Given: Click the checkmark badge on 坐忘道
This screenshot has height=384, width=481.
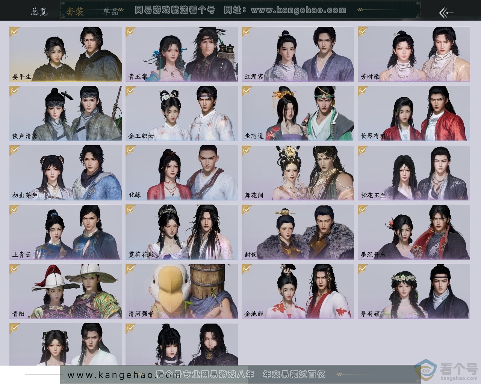Looking at the screenshot, I should point(247,90).
